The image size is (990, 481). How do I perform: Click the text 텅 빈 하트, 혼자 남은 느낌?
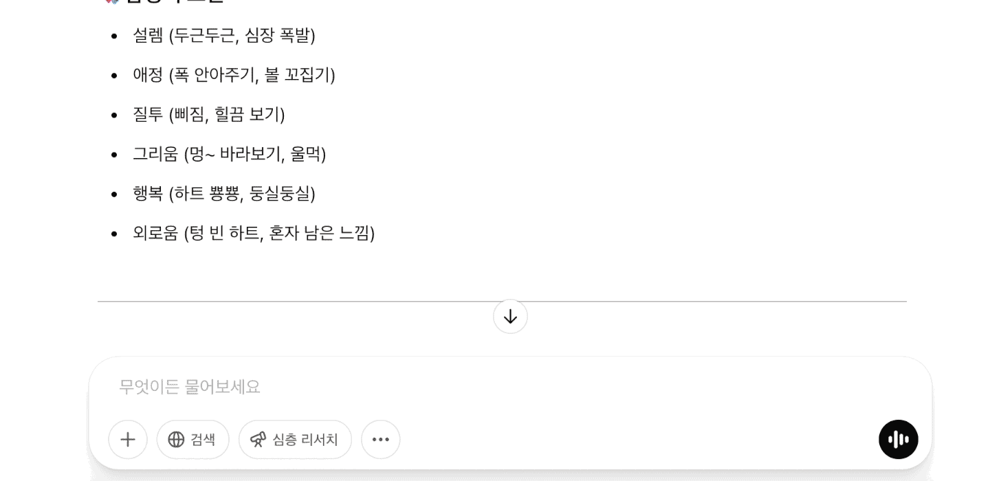tap(279, 234)
